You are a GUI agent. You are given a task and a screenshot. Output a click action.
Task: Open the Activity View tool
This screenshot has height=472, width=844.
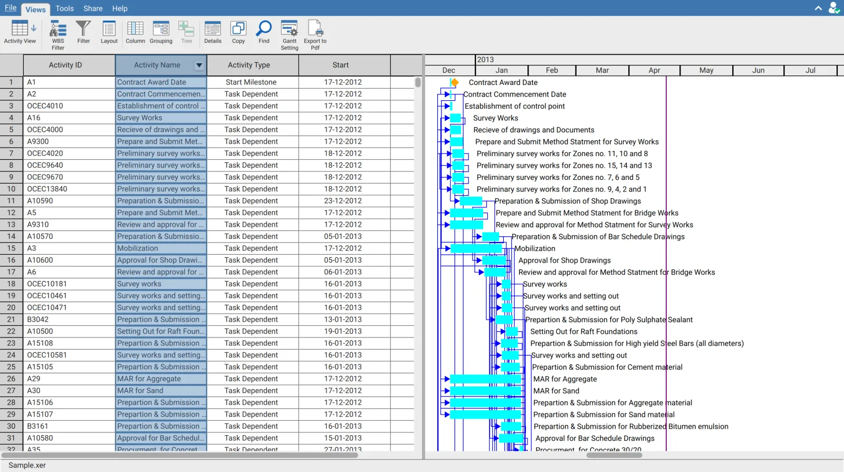(20, 33)
